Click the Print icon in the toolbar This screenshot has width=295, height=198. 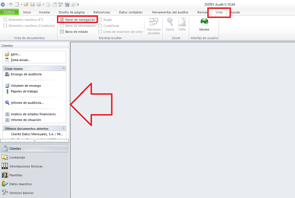coord(39,4)
